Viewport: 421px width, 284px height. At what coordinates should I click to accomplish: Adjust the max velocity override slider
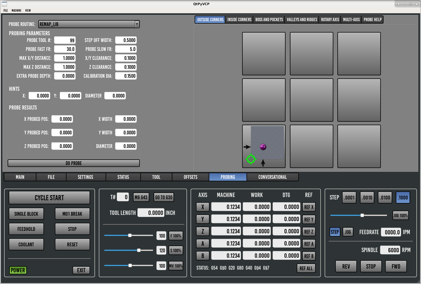(x=129, y=265)
